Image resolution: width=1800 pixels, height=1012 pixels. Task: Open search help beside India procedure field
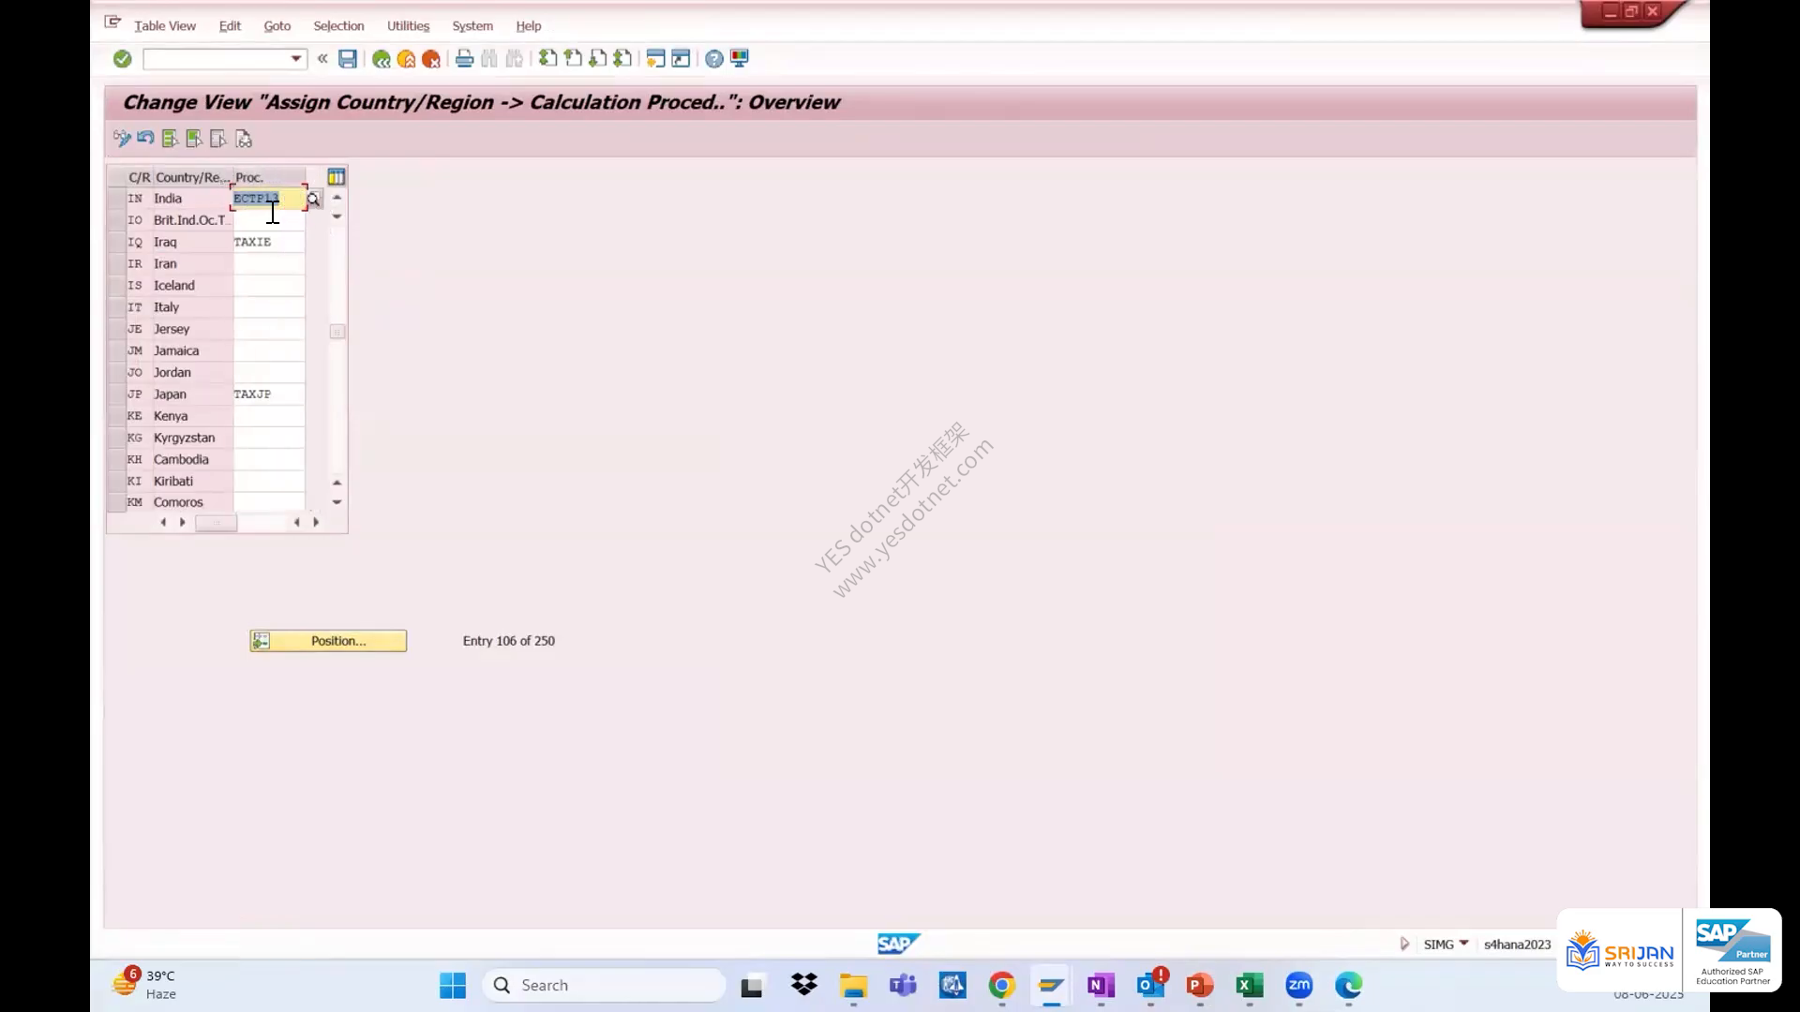click(313, 199)
